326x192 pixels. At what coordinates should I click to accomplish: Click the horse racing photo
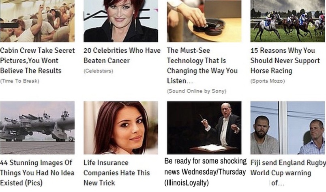(x=287, y=21)
